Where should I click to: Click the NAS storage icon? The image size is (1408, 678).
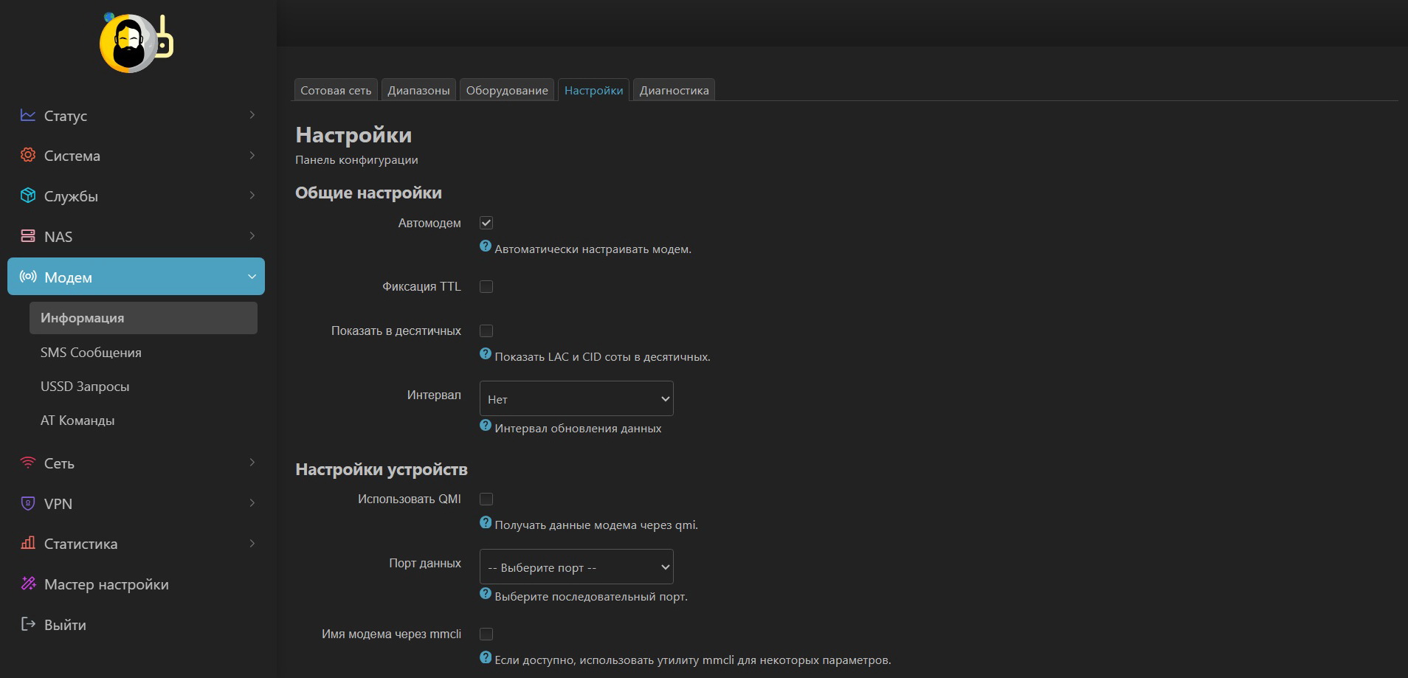(28, 236)
